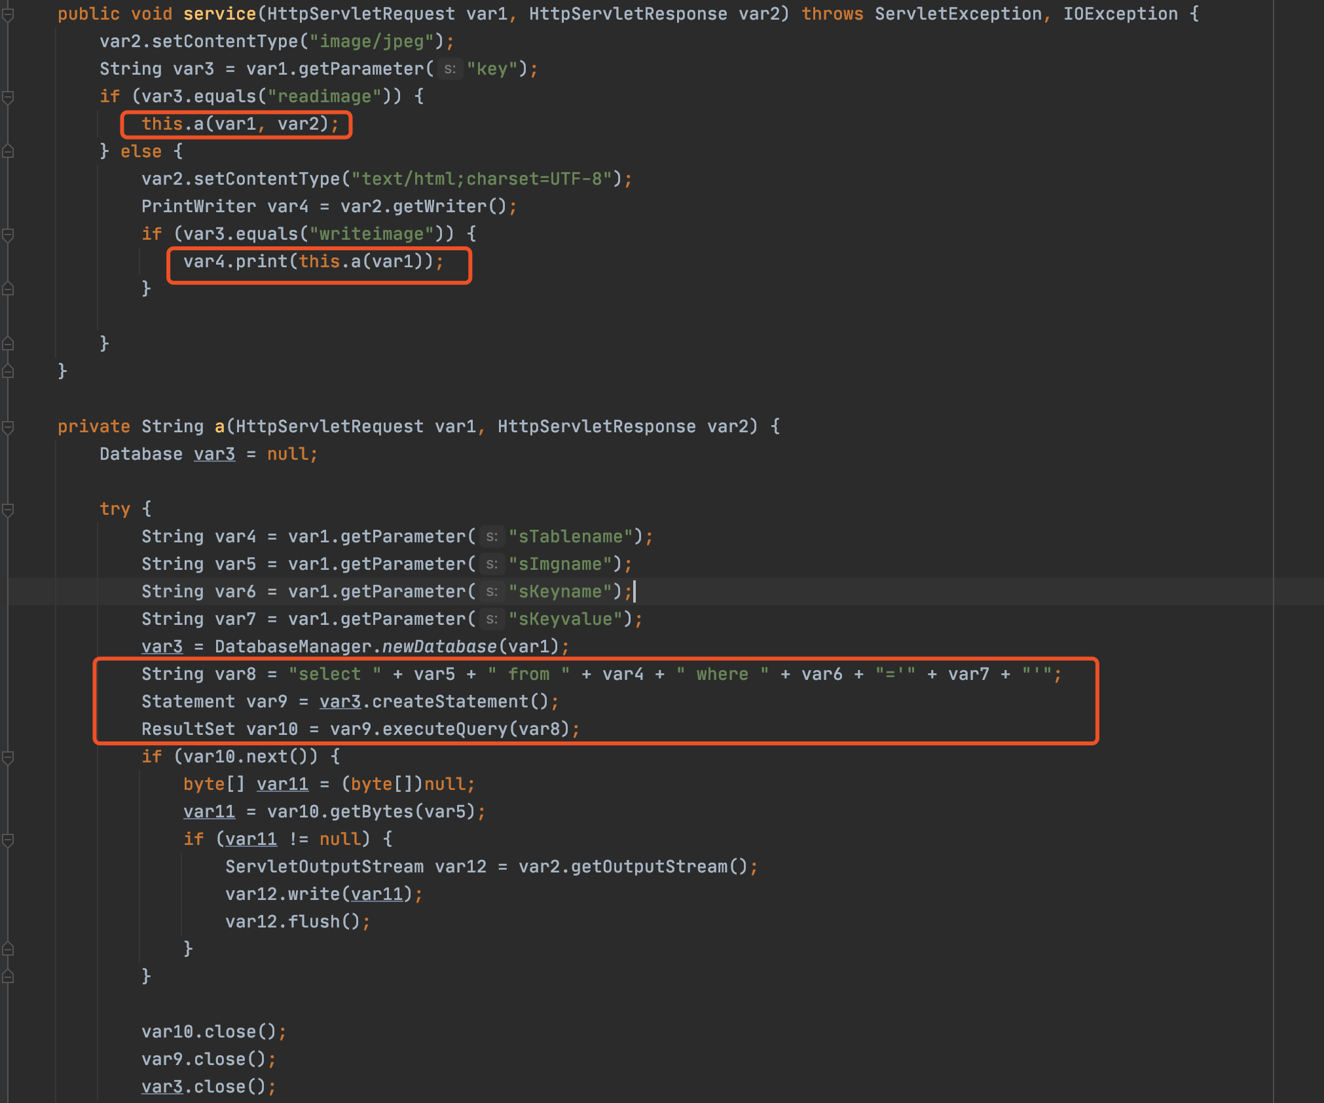Collapse the if (var11 != null) block marker

pos(7,839)
